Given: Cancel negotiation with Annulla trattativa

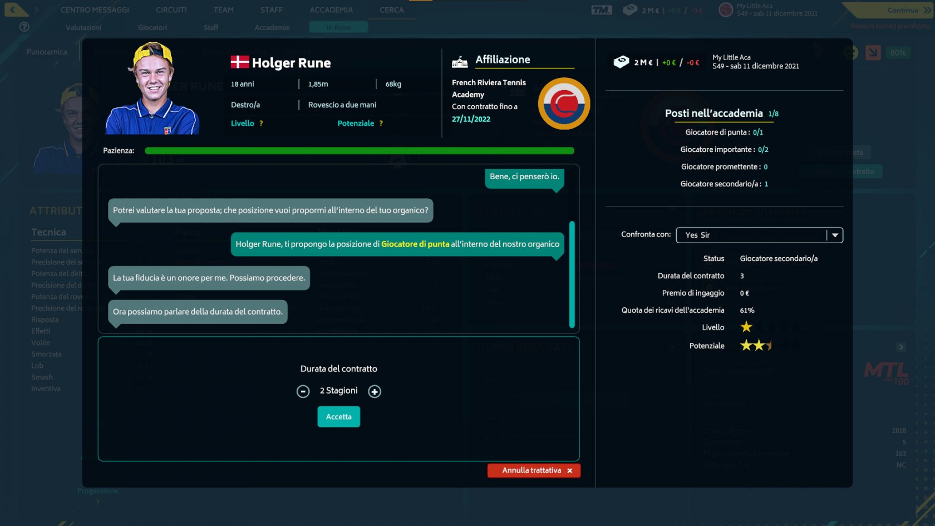Looking at the screenshot, I should click(534, 470).
